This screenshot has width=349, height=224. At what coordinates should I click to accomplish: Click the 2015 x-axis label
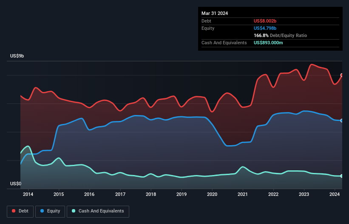point(59,194)
